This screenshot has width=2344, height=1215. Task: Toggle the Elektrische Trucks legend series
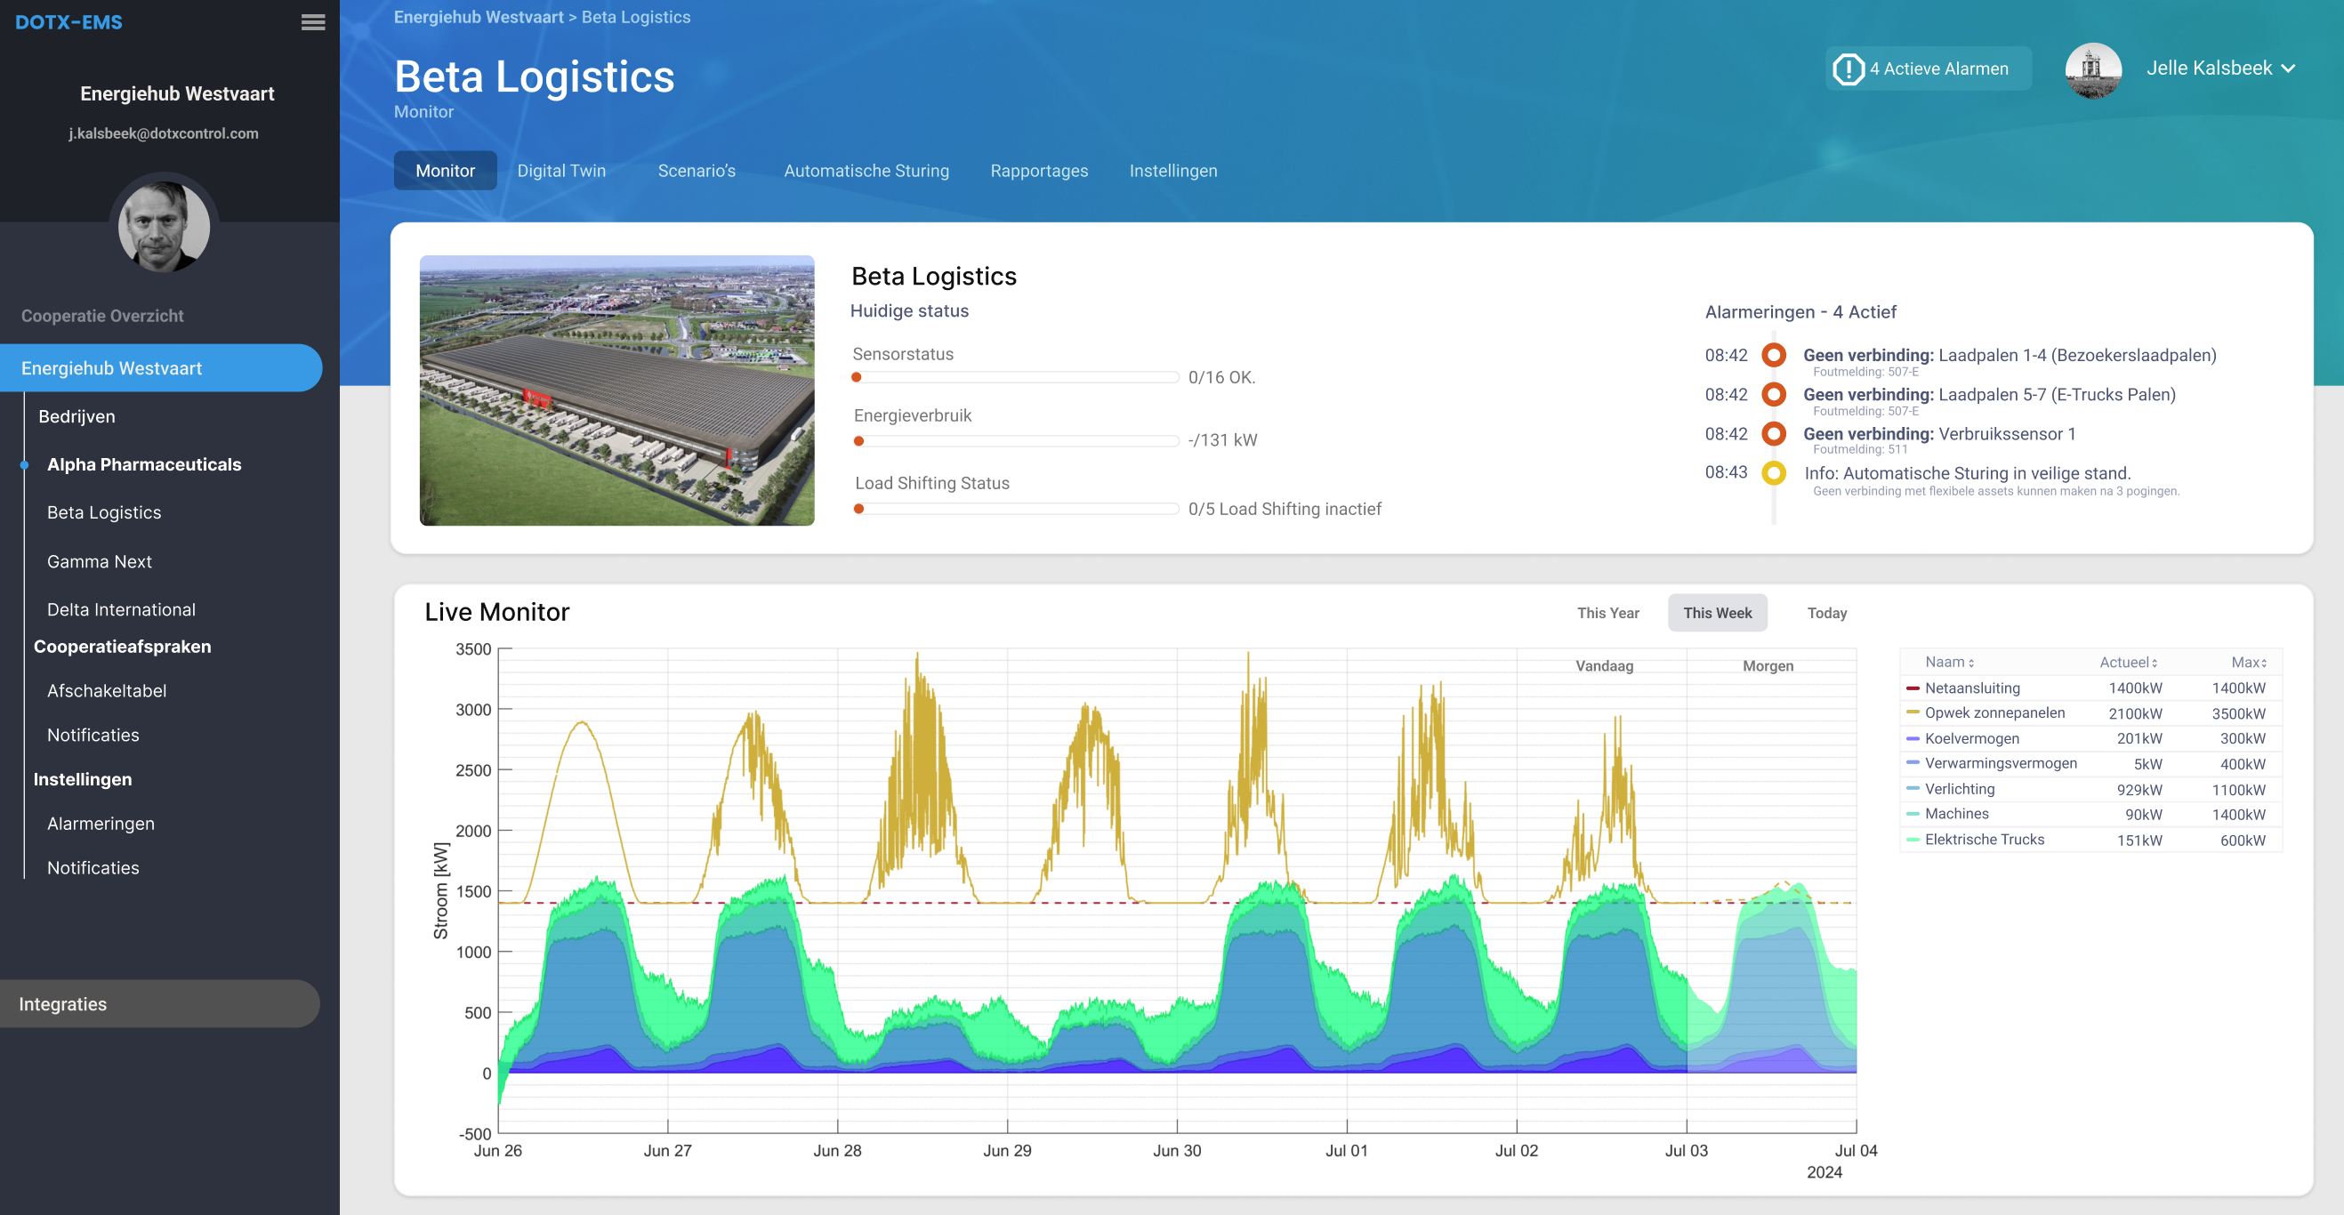[x=1984, y=839]
